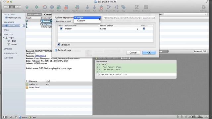
Task: Click the Checkout toolbar icon
Action: tap(36, 7)
